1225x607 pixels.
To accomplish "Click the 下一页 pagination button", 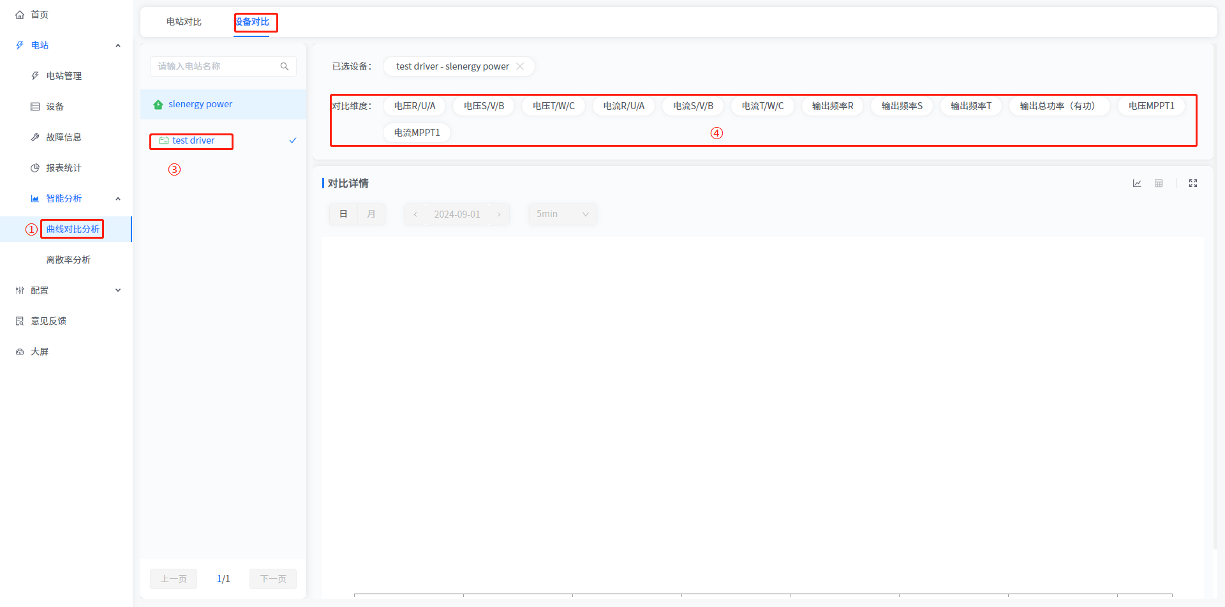I will 273,579.
